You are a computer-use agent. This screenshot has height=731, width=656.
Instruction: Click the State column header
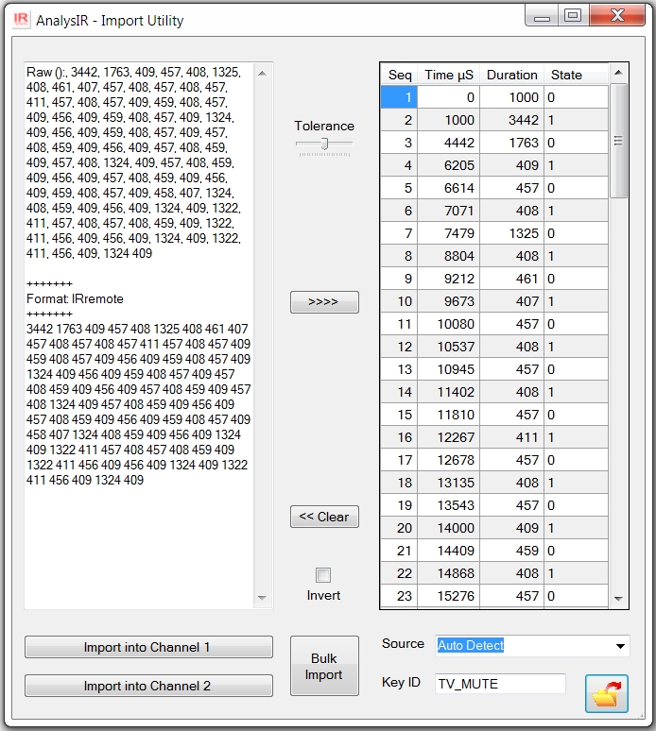click(x=577, y=75)
